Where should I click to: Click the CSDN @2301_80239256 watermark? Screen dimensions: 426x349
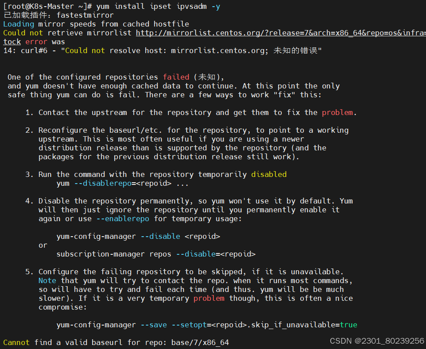[377, 341]
